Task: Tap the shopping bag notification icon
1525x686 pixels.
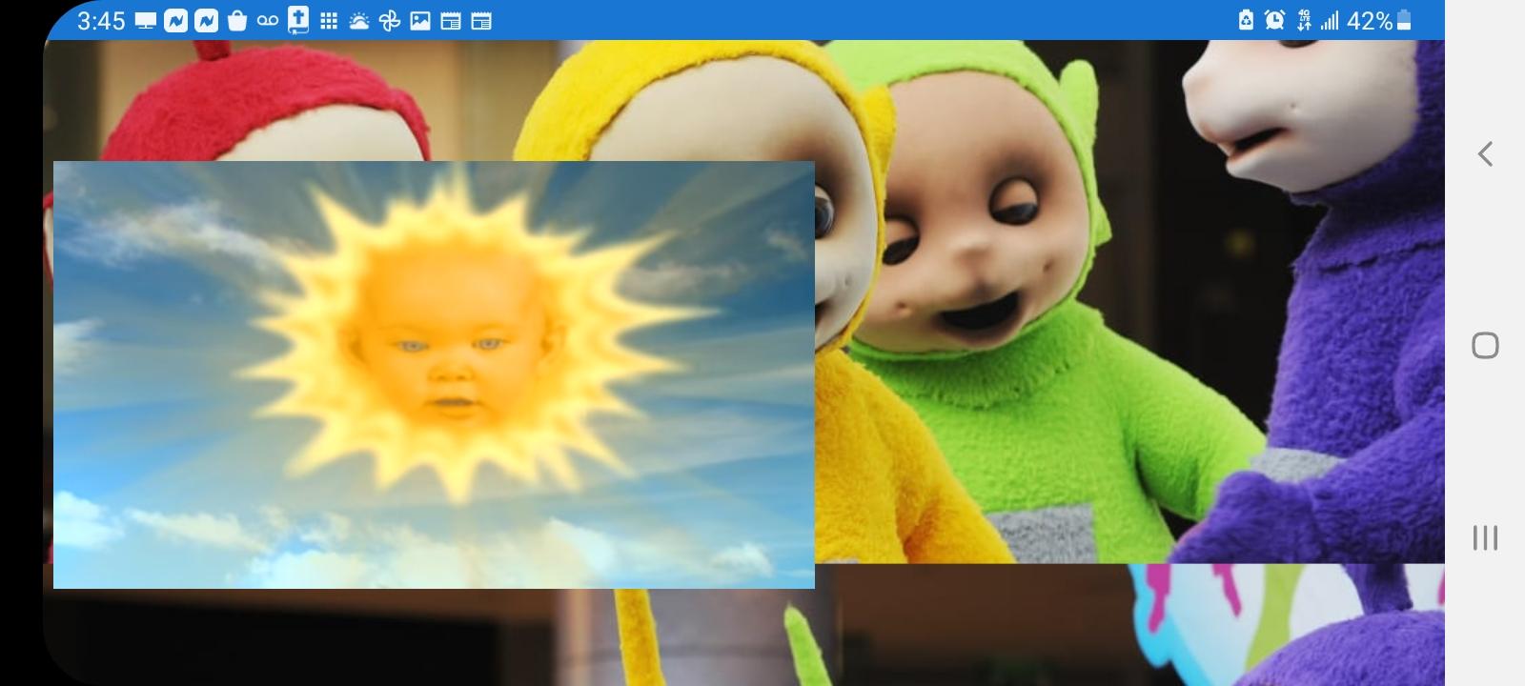Action: click(x=237, y=20)
